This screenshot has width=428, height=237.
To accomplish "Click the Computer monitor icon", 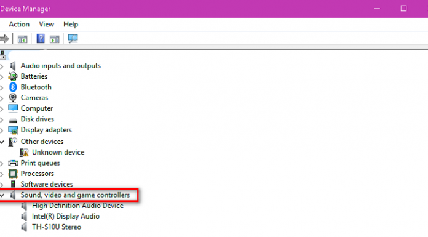I will 13,108.
